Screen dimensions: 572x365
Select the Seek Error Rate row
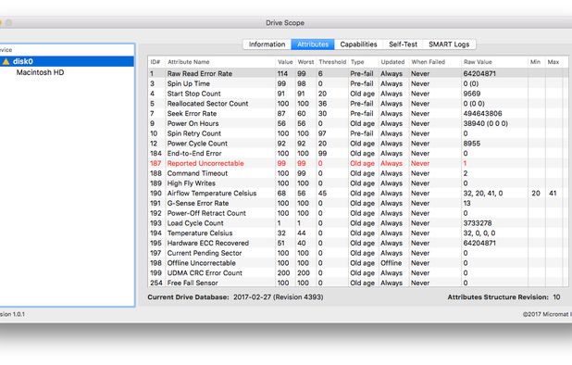[358, 114]
